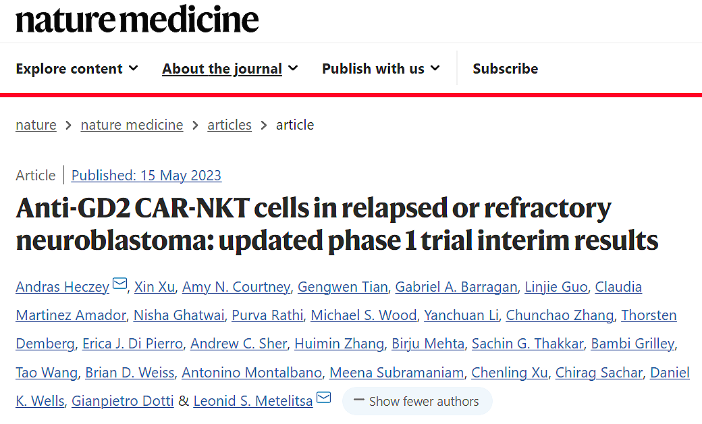Open author Xin Xu's details

tap(155, 286)
